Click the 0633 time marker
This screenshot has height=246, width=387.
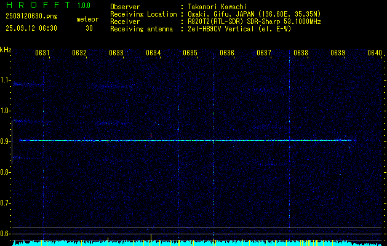coord(116,52)
